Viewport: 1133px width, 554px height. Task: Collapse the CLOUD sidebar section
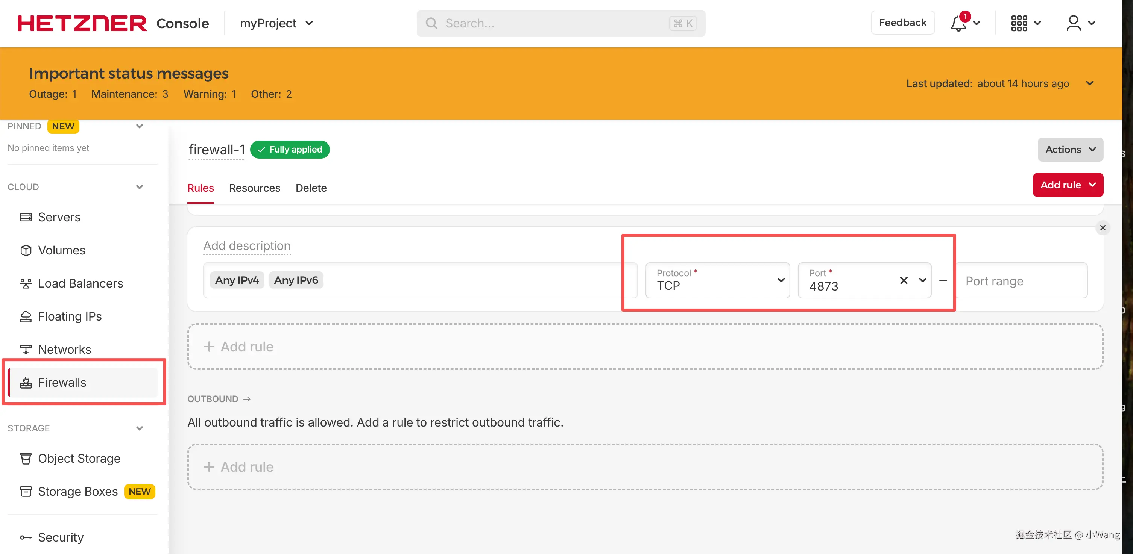140,187
